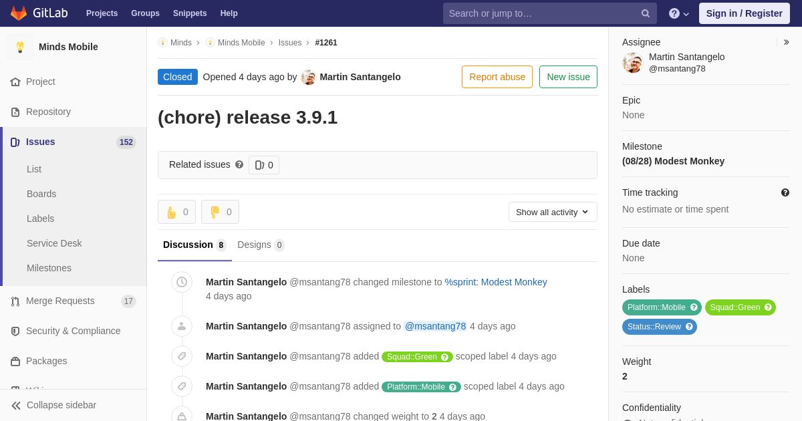Open Labels under Issues

point(40,219)
